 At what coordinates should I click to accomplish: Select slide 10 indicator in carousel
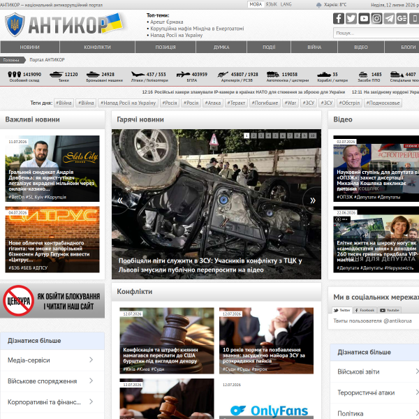pos(312,135)
